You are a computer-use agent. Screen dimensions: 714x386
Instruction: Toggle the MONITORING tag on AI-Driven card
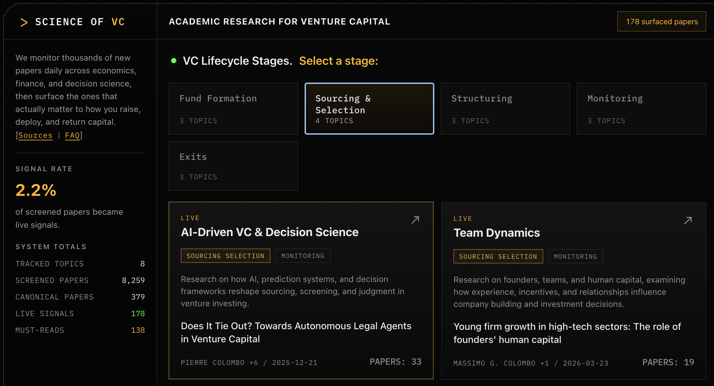[302, 256]
